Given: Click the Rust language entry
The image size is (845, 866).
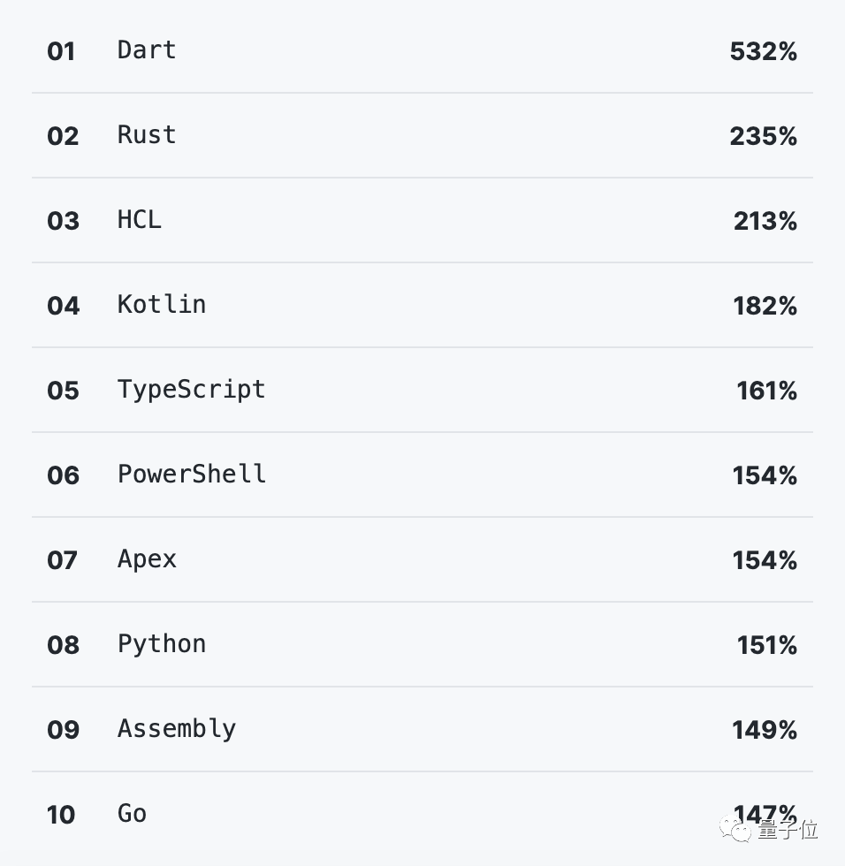Looking at the screenshot, I should point(147,135).
